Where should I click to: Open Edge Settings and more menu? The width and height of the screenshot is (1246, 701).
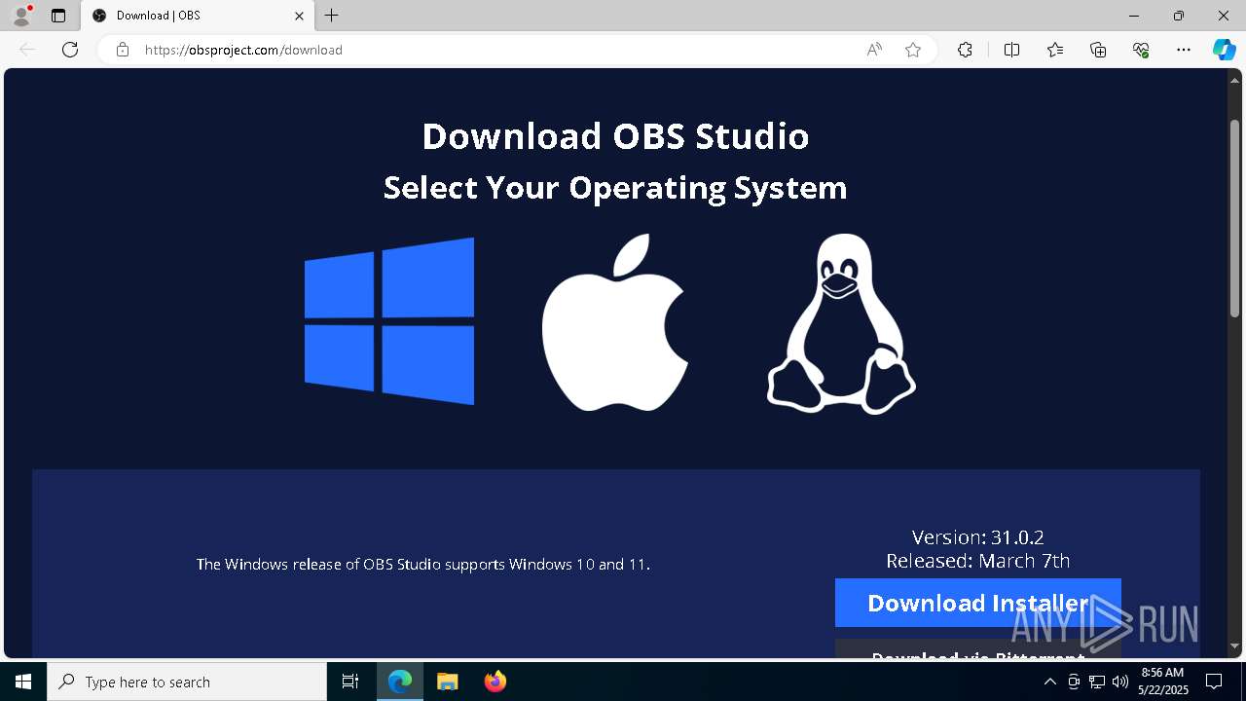tap(1184, 50)
